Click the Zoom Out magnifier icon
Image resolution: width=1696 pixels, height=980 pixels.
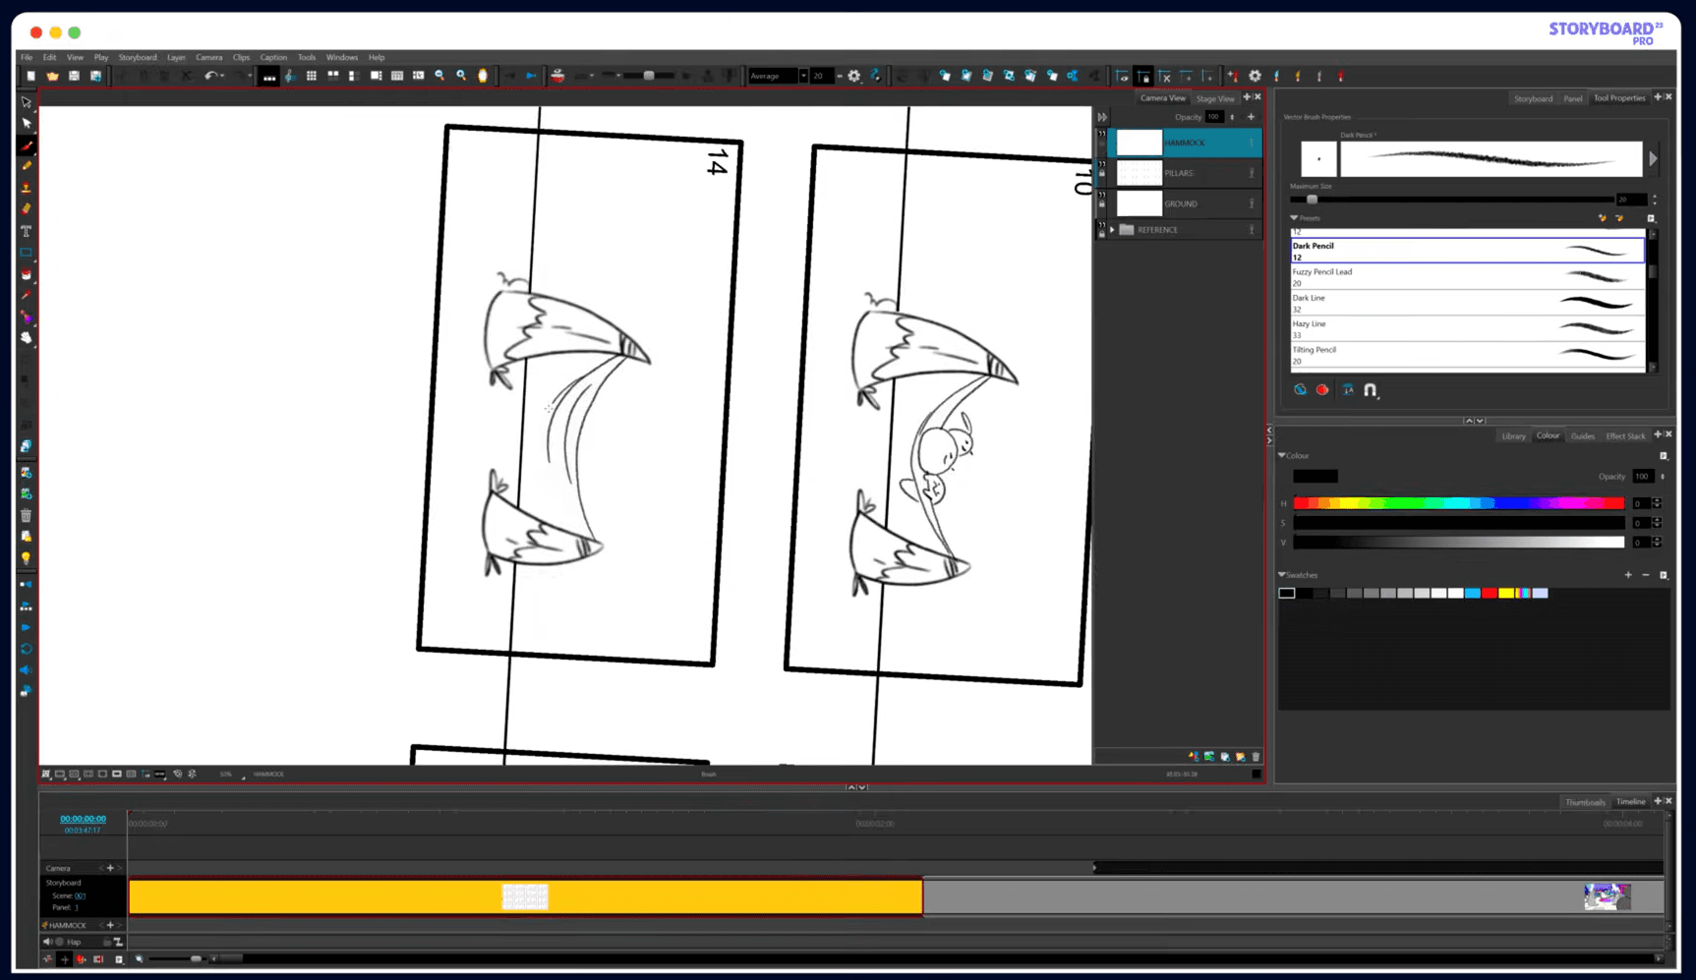click(x=439, y=76)
